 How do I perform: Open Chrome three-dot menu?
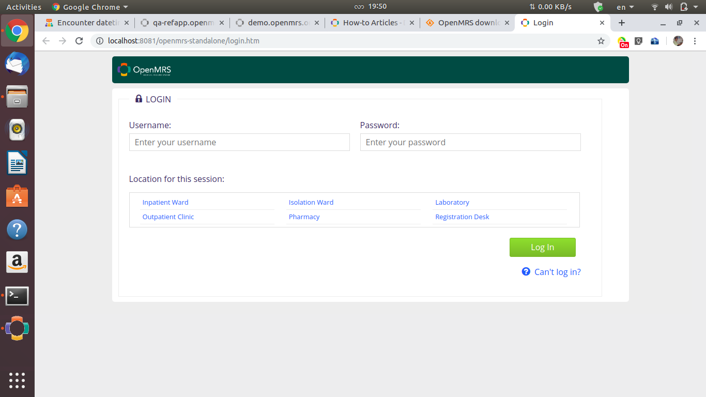pyautogui.click(x=695, y=41)
